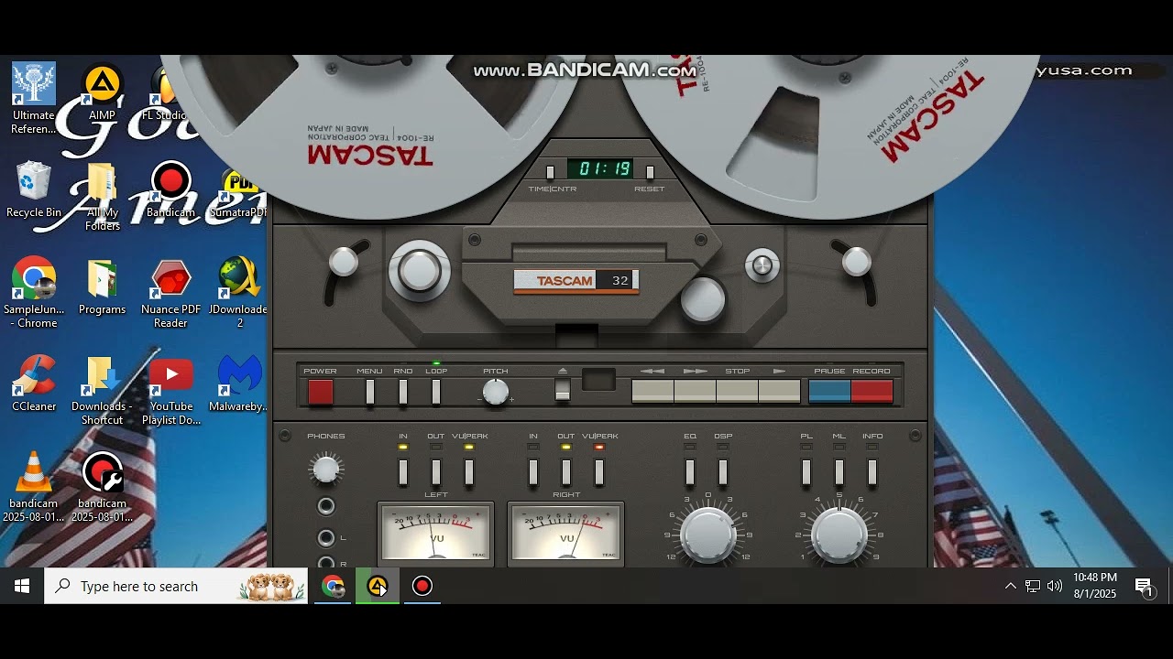
Task: Open bandicam 2025-08-01 repair tool icon
Action: [103, 487]
